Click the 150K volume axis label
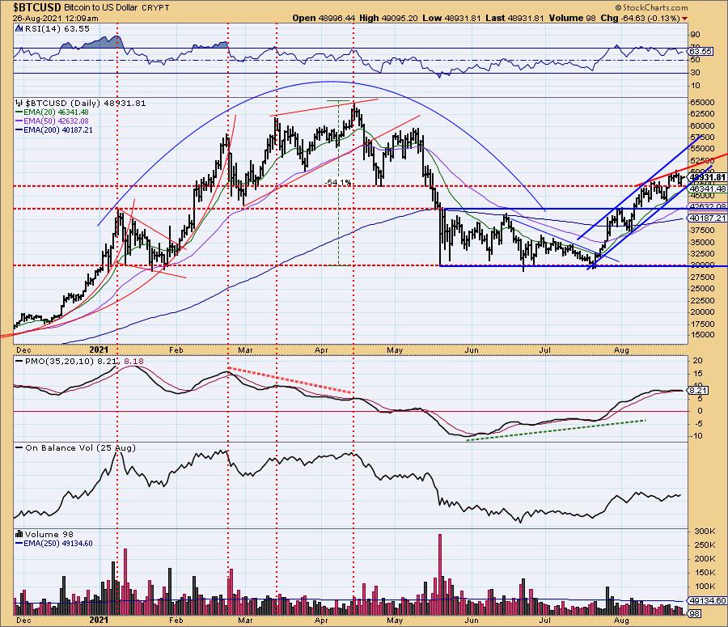The width and height of the screenshot is (728, 627). point(705,573)
